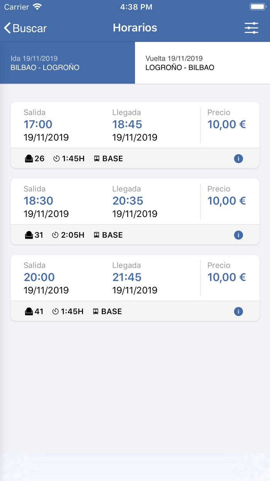This screenshot has width=270, height=481.
Task: Click the clock icon next to 2:05H duration
Action: [x=55, y=235]
